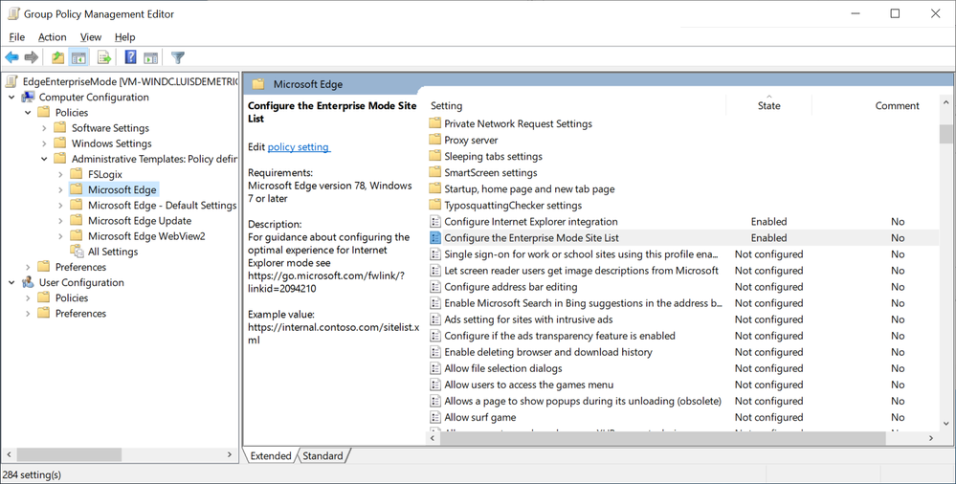This screenshot has width=956, height=484.
Task: Click the Allow surf game policy icon
Action: click(x=434, y=417)
